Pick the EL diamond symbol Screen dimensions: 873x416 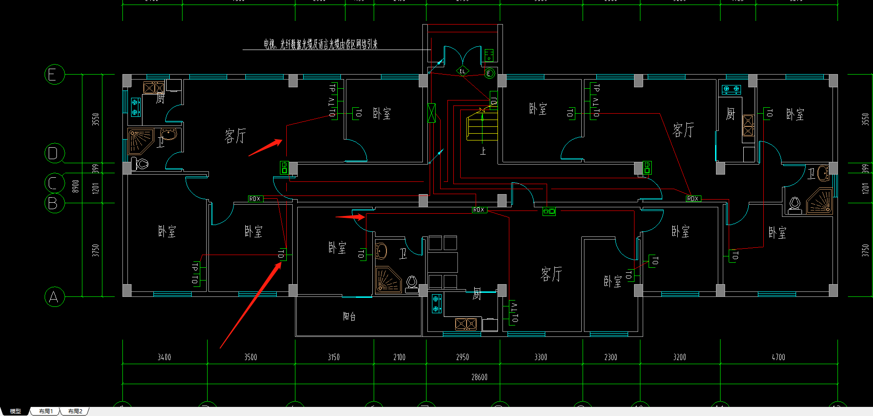463,71
